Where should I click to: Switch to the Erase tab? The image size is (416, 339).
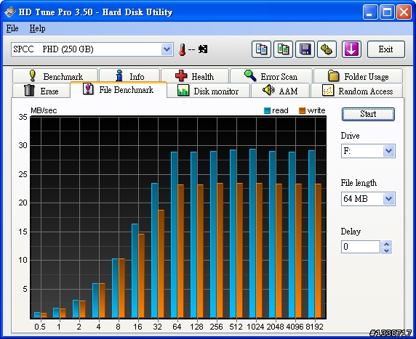pyautogui.click(x=41, y=91)
